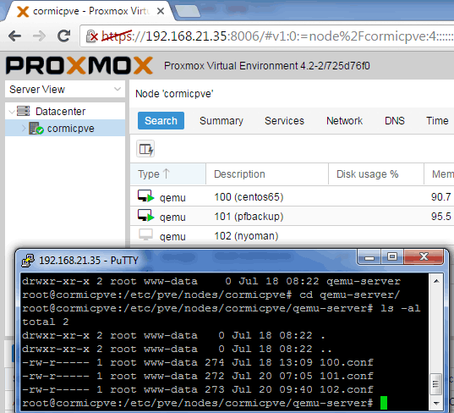This screenshot has width=454, height=413.
Task: Click the Node 'cormicpve' heading
Action: 174,94
